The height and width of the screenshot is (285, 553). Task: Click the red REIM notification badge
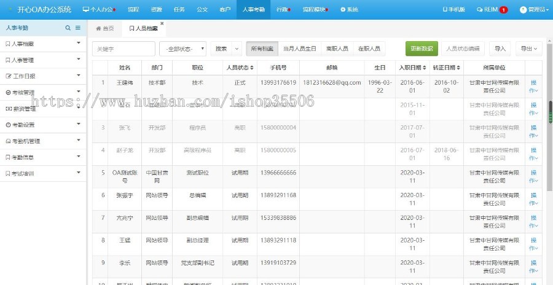pyautogui.click(x=504, y=10)
